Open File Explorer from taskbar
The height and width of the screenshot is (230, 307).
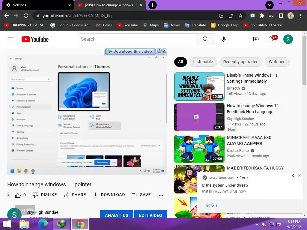24,224
